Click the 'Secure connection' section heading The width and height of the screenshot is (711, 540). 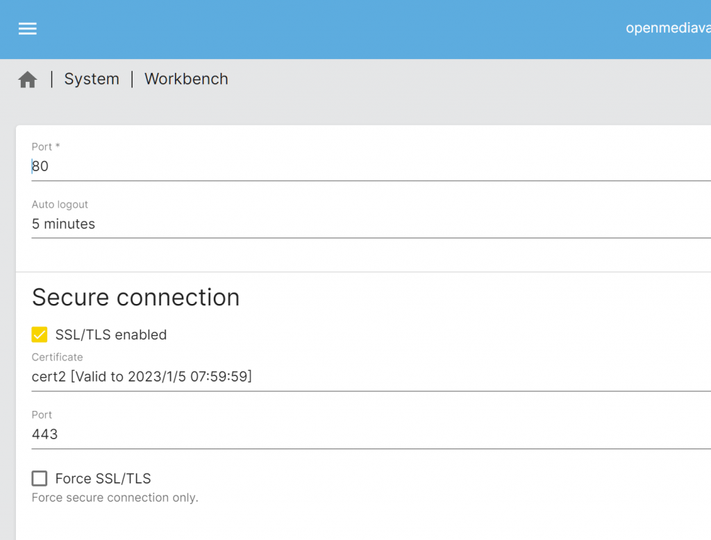click(x=135, y=297)
